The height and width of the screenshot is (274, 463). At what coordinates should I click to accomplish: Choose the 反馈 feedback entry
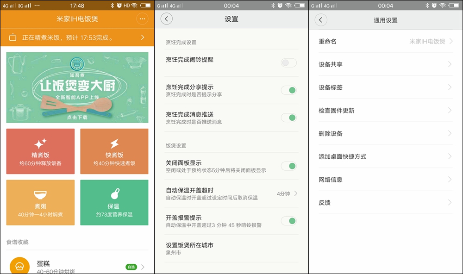tap(386, 202)
